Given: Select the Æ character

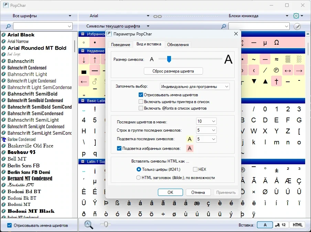Looking at the screenshot, I should point(288,181).
